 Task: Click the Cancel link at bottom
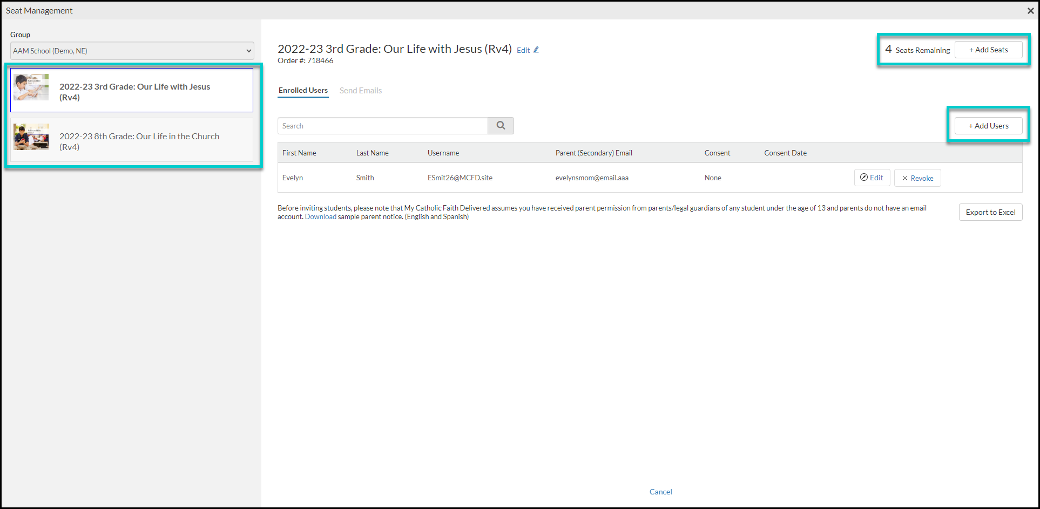[660, 492]
